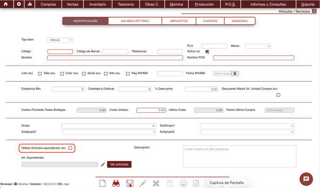Click the Existencia Min. field
The image size is (320, 188).
(68, 89)
